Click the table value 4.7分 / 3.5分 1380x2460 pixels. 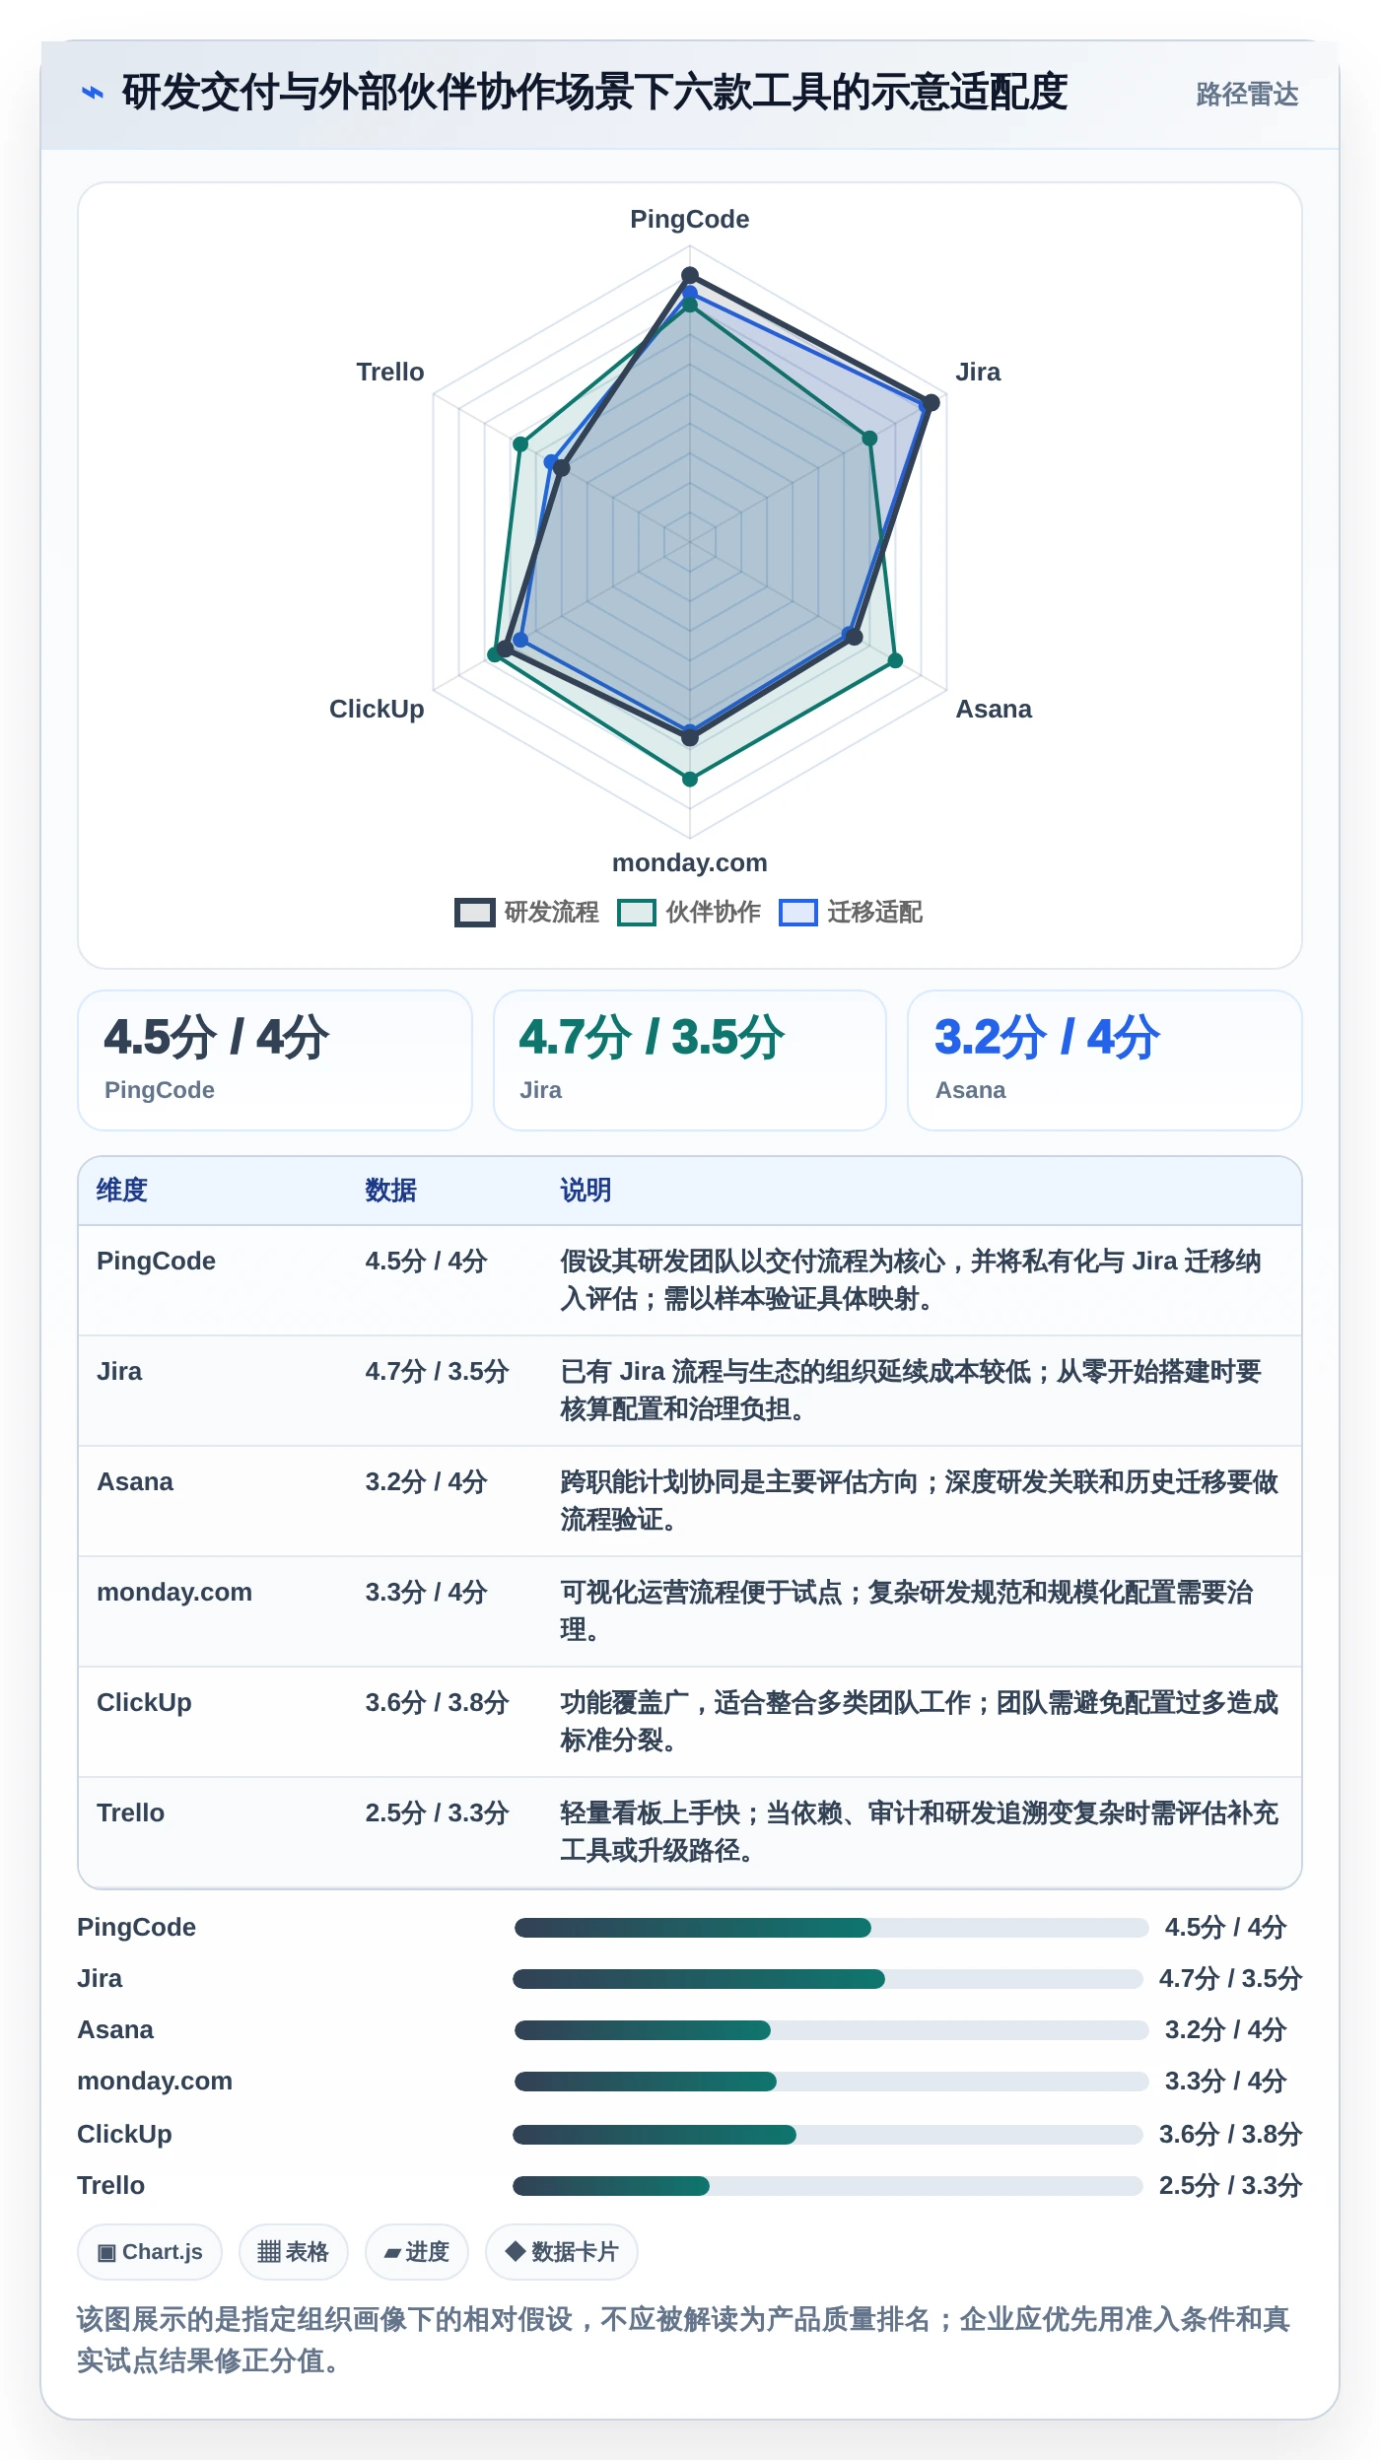pyautogui.click(x=437, y=1371)
